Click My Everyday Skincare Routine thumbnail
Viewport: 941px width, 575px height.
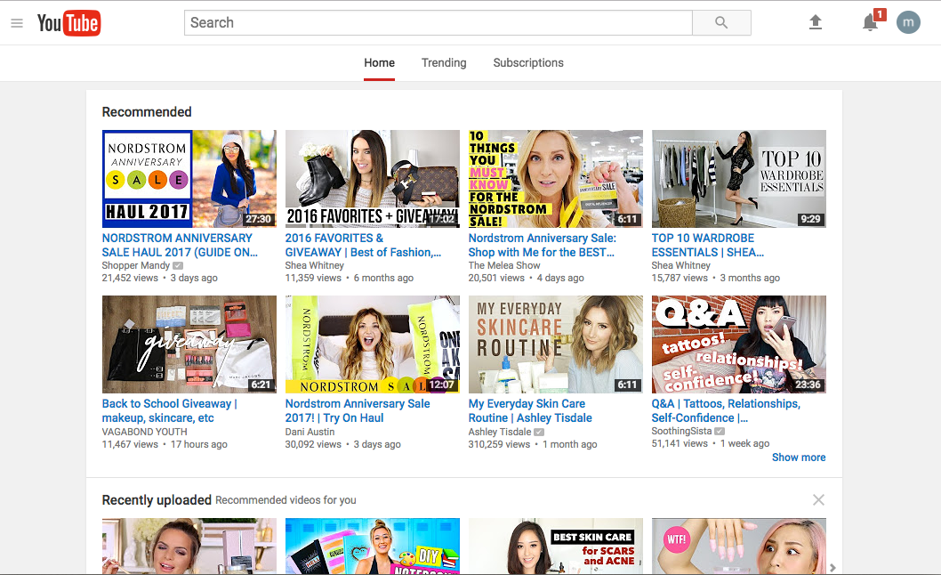click(x=556, y=344)
